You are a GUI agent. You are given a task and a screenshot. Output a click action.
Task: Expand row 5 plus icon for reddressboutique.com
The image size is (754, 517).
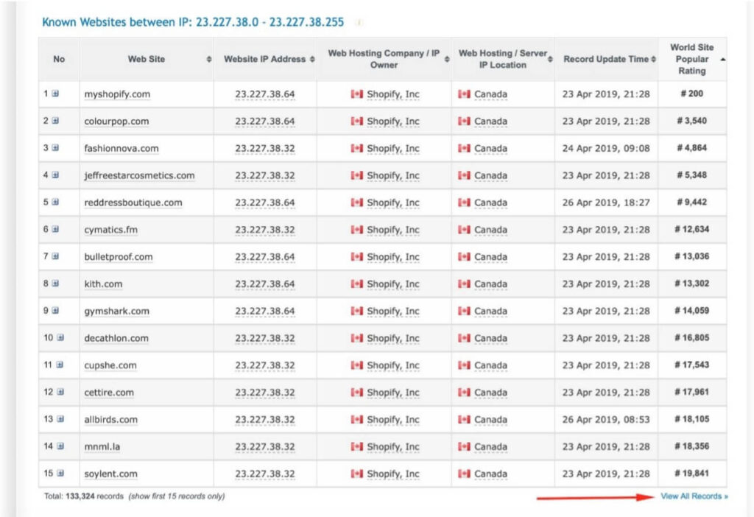pyautogui.click(x=55, y=202)
